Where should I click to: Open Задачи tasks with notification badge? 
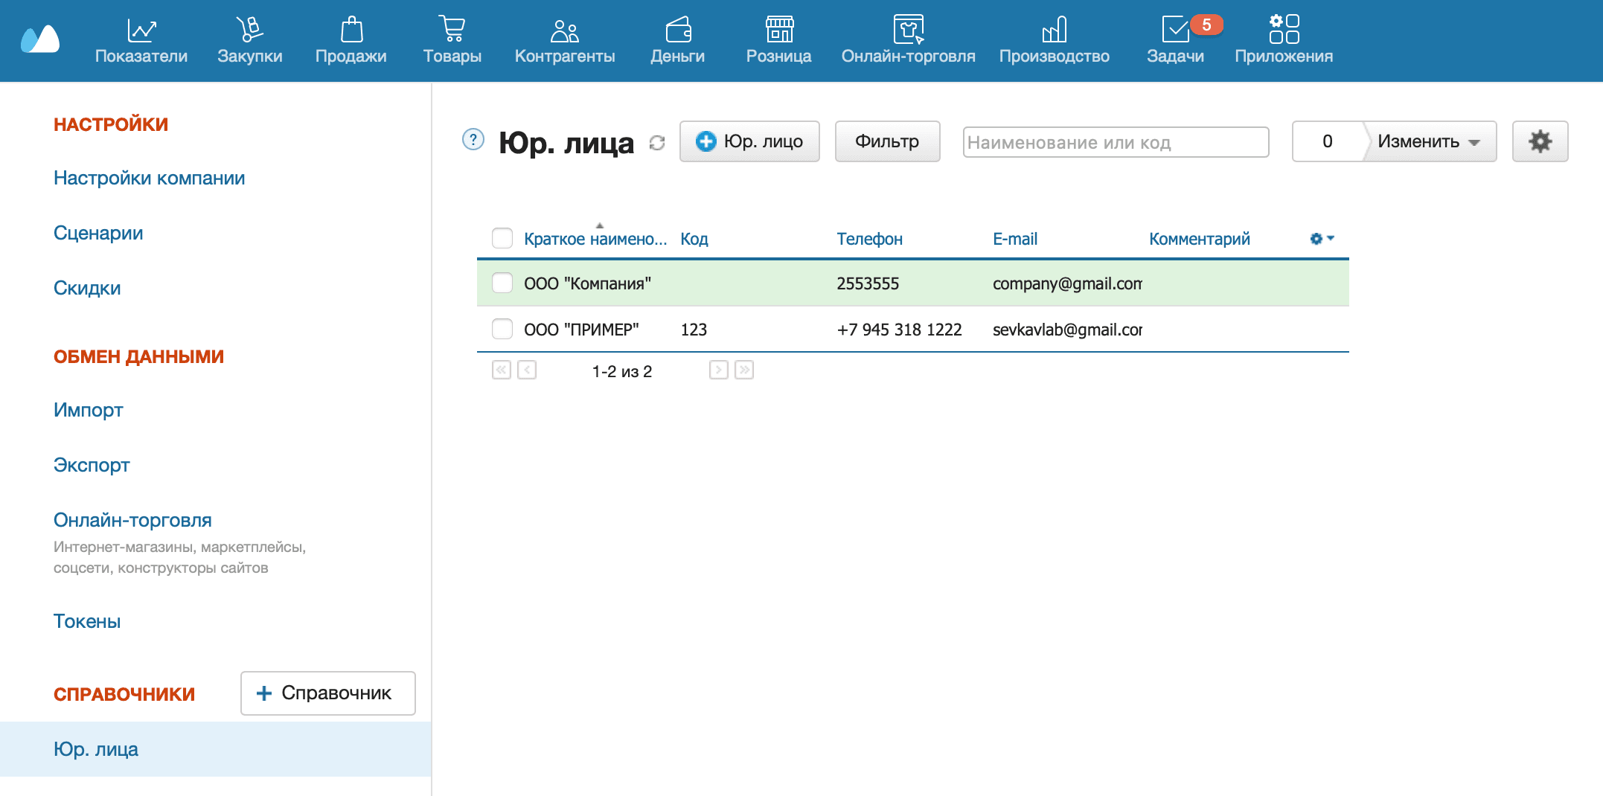(x=1175, y=31)
